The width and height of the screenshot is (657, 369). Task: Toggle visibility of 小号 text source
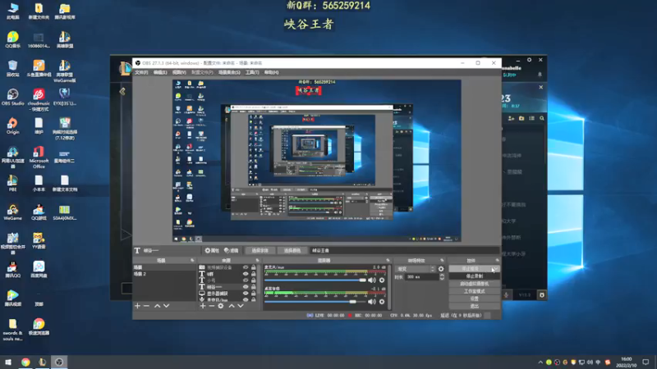click(246, 280)
